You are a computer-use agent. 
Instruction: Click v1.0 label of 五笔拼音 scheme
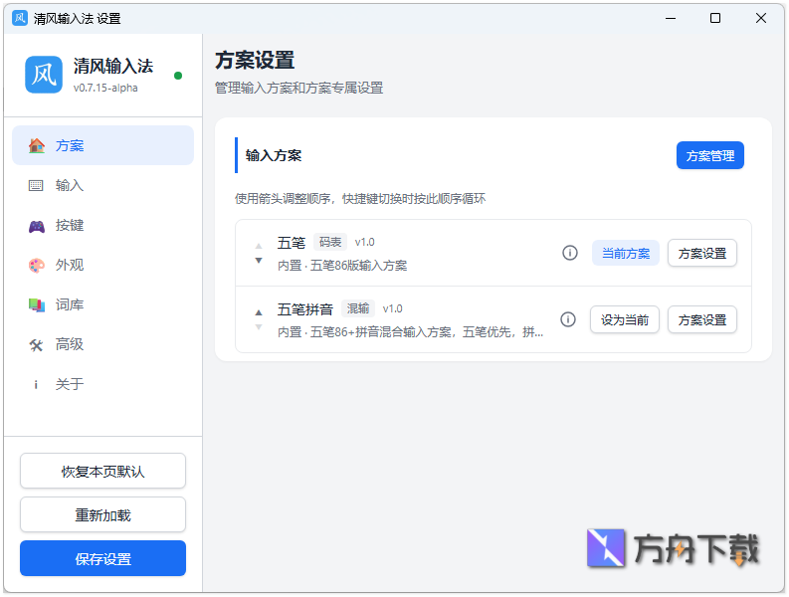392,308
